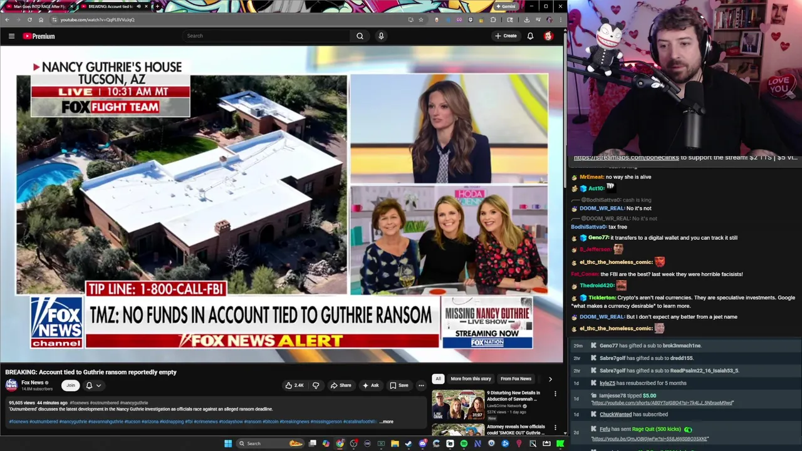Select the All filter chip

pos(438,378)
